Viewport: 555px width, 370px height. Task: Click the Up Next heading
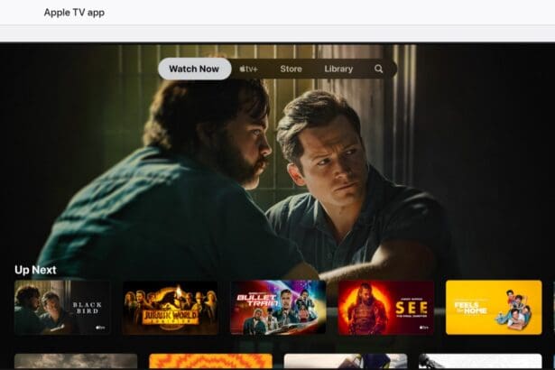[x=35, y=270]
